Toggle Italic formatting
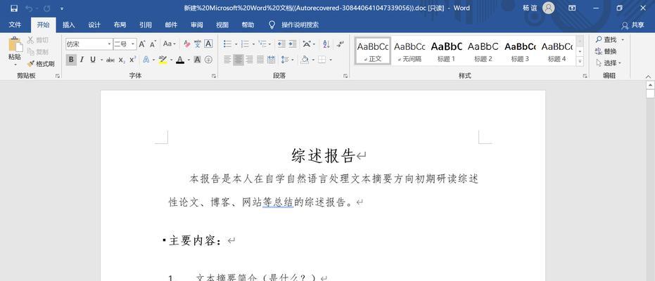655x281 pixels. (82, 60)
